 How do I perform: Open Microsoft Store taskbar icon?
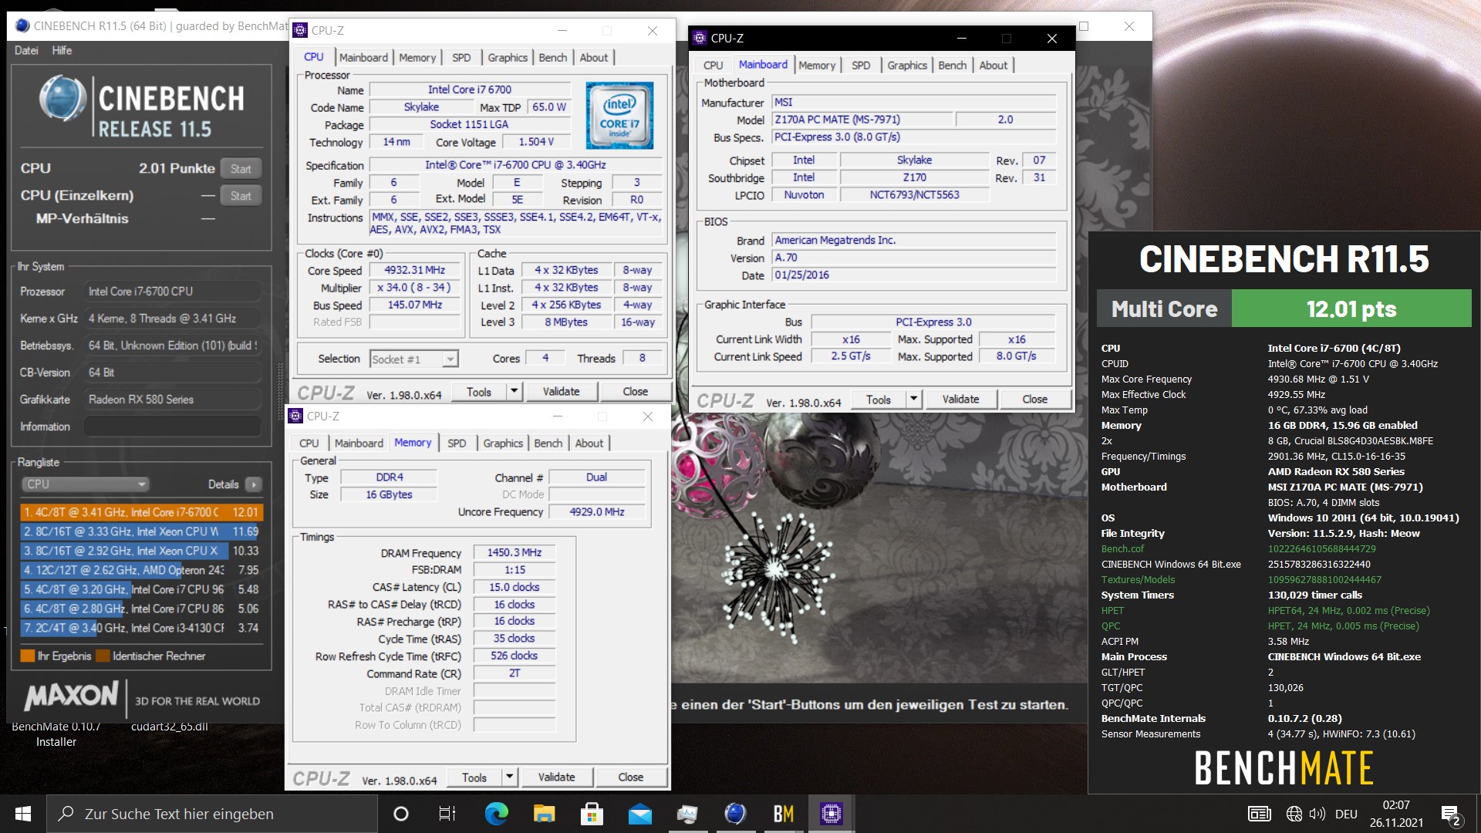click(592, 814)
